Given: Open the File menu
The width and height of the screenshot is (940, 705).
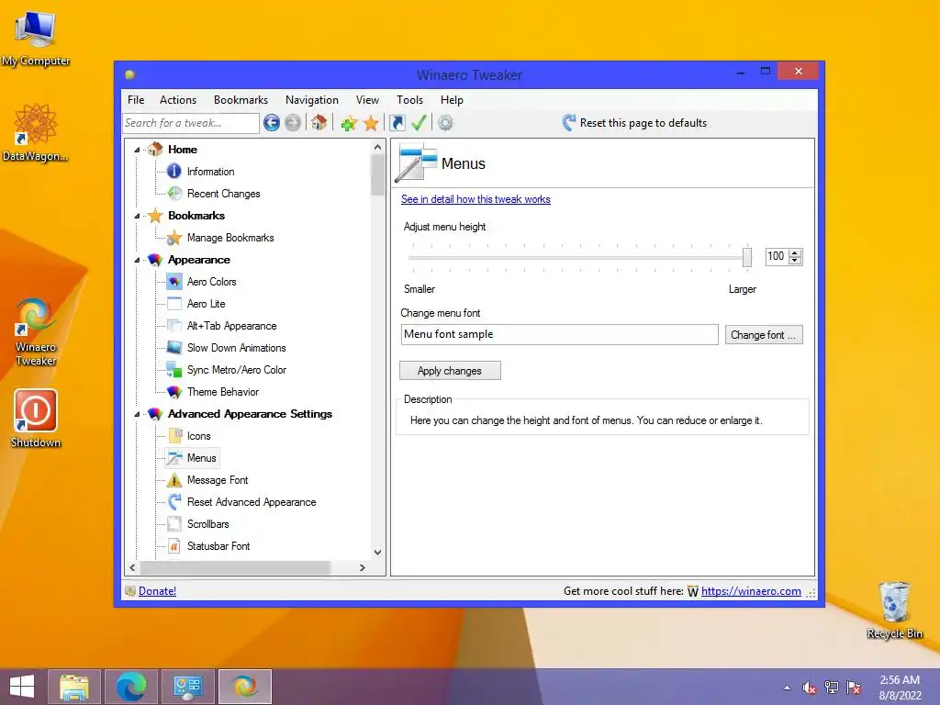Looking at the screenshot, I should point(136,100).
